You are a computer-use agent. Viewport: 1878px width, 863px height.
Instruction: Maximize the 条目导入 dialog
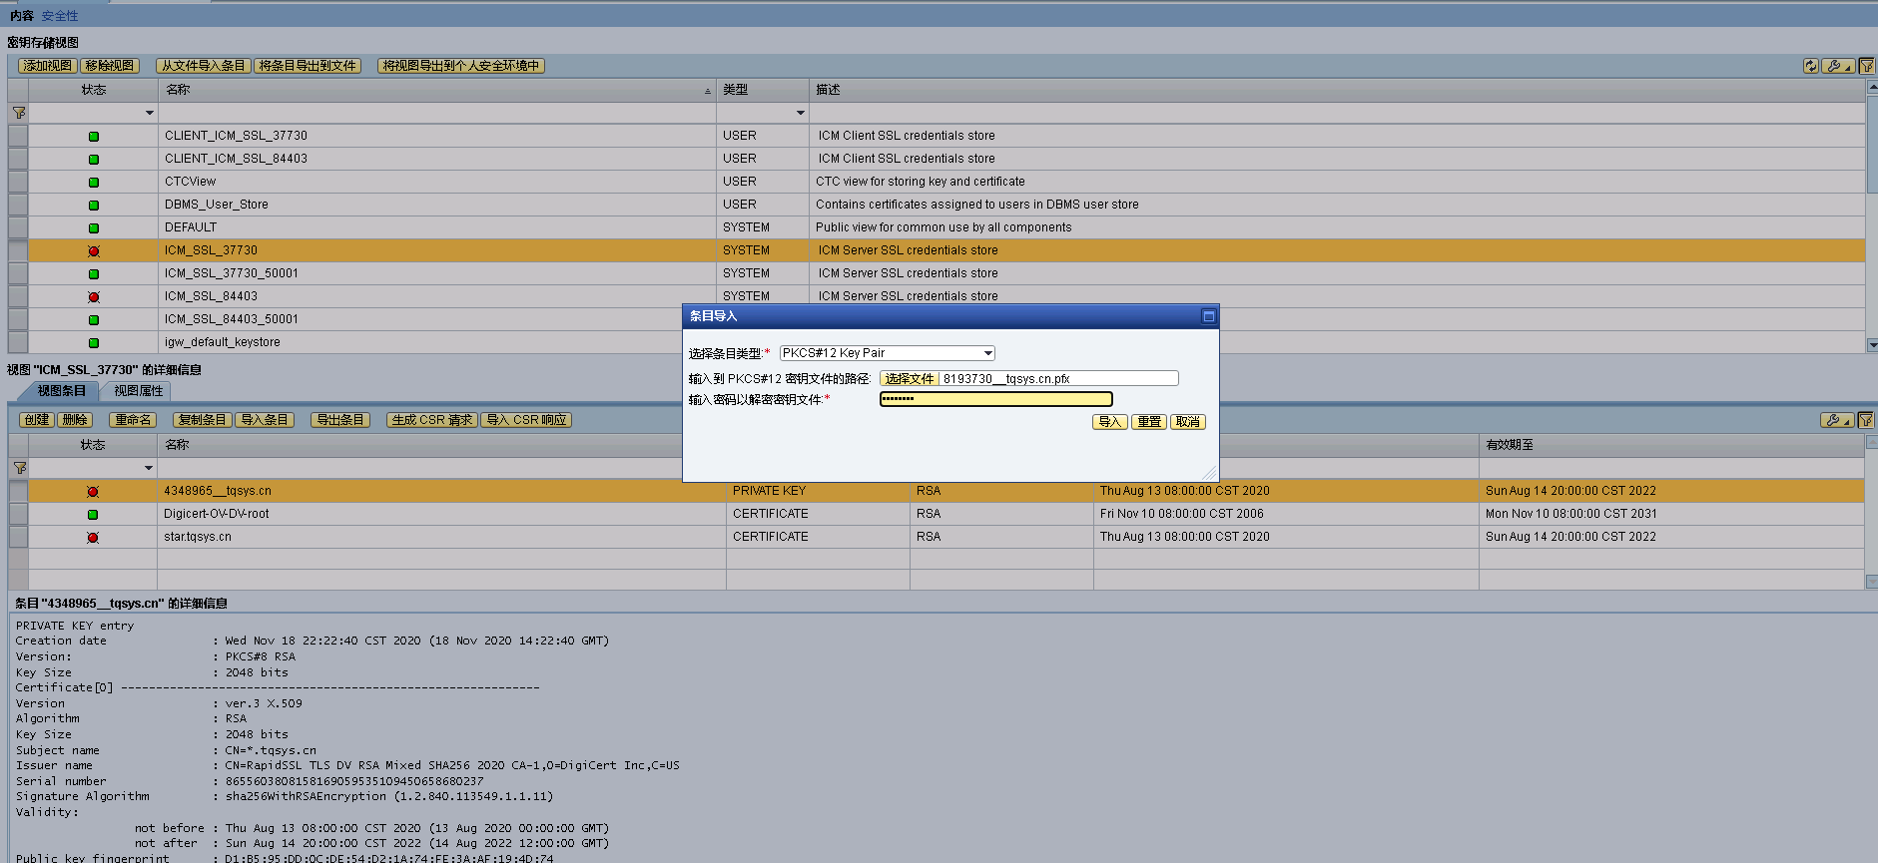[x=1208, y=316]
